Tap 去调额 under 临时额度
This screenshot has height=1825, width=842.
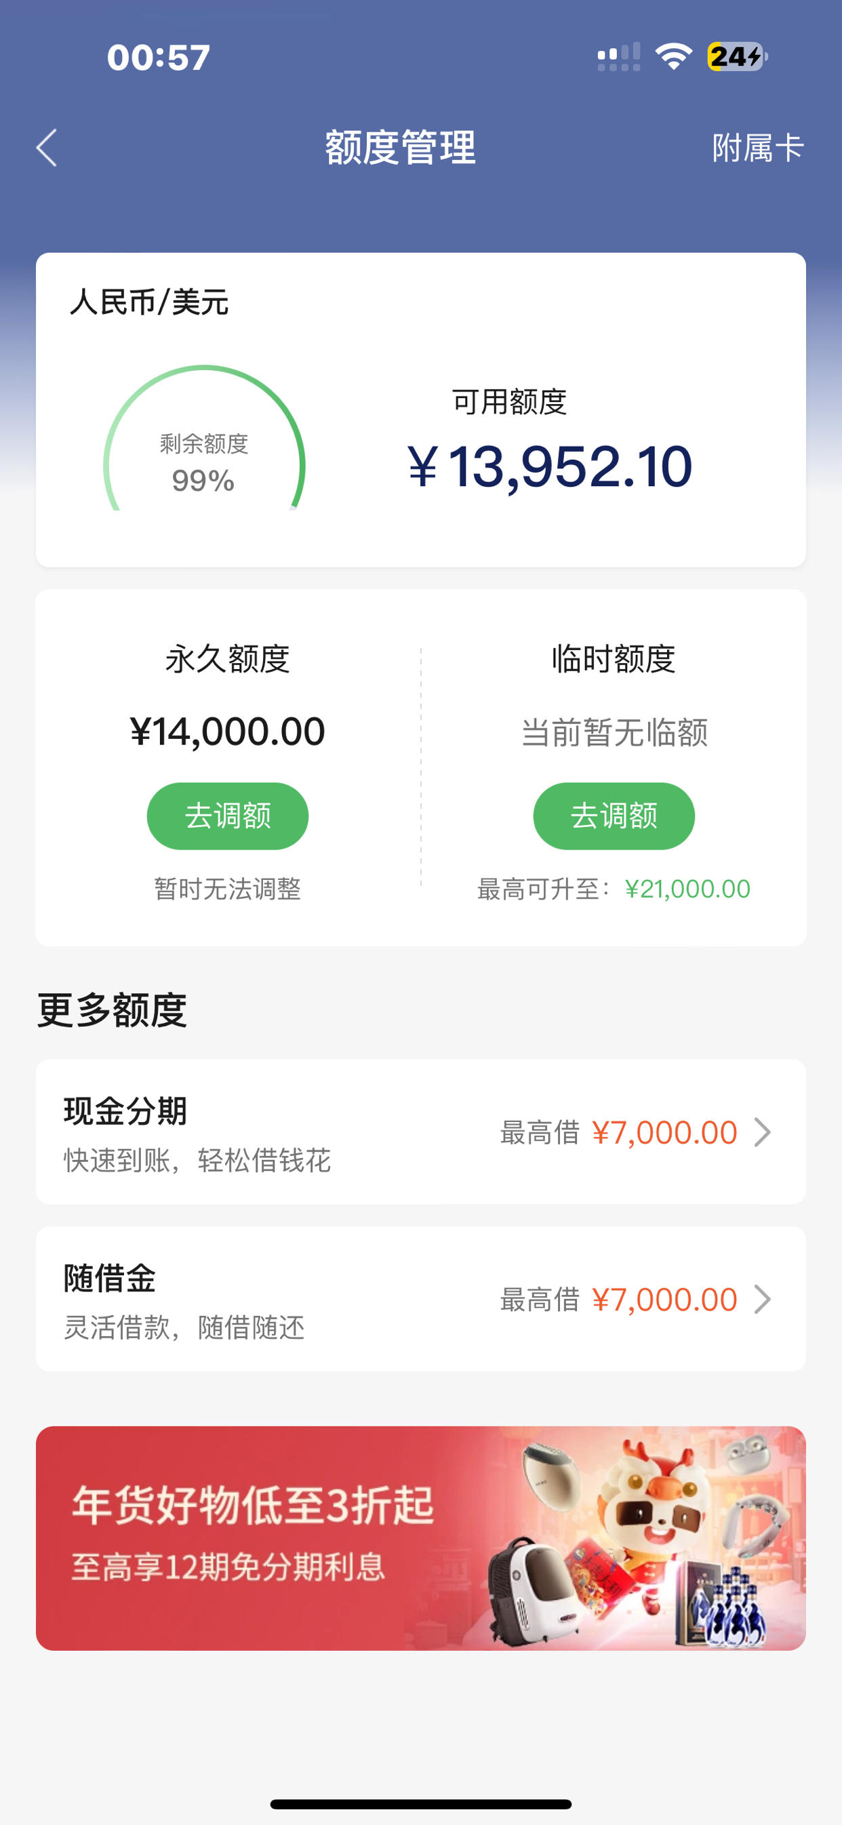coord(614,816)
